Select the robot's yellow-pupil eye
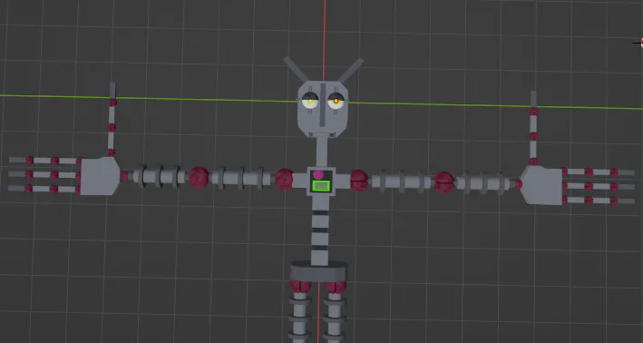This screenshot has width=643, height=343. point(309,101)
